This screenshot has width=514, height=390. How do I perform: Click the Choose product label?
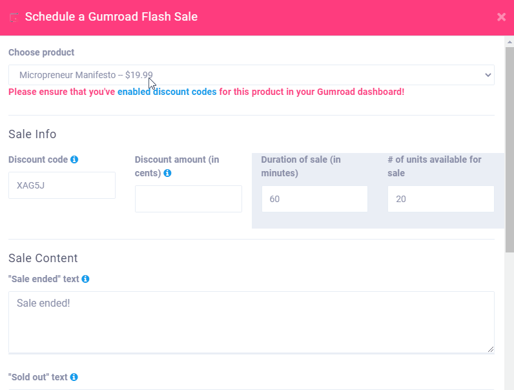[41, 52]
